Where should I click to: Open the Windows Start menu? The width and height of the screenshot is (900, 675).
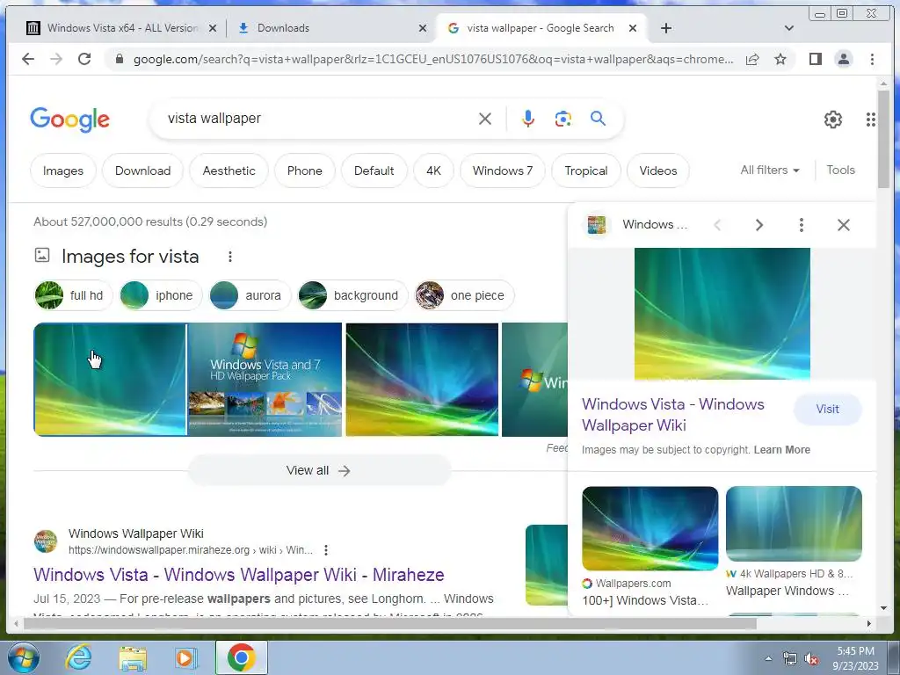22,657
